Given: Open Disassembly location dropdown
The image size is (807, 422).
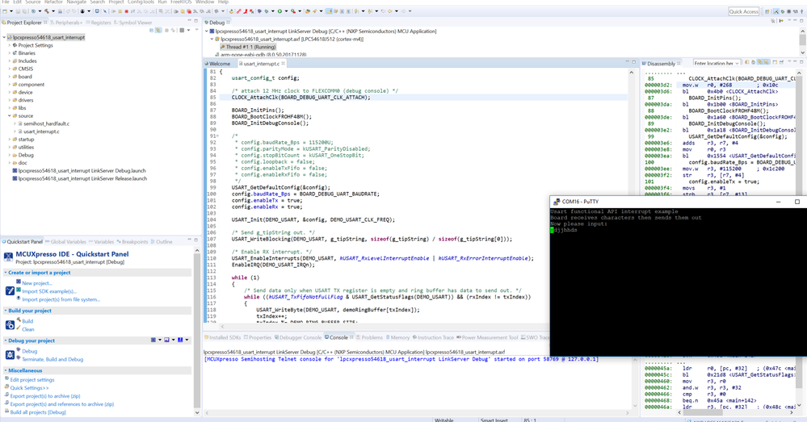Looking at the screenshot, I should [x=737, y=63].
